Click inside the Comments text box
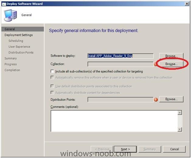Image resolution: width=191 pixels, height=158 pixels. (114, 121)
